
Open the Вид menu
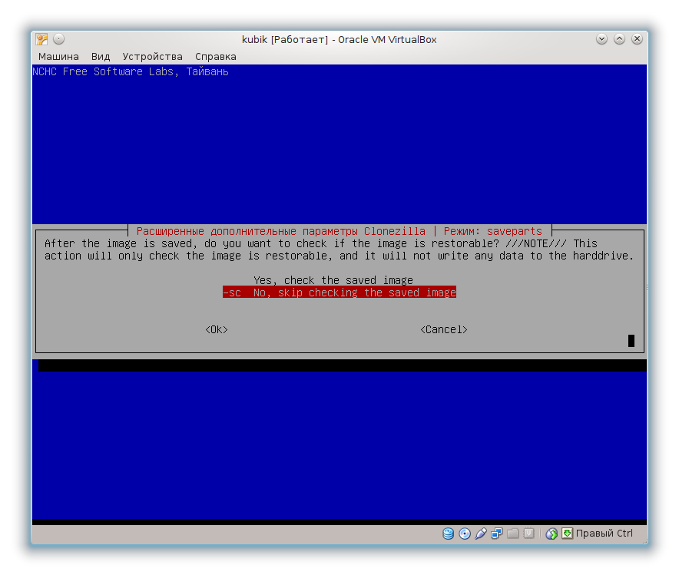pyautogui.click(x=101, y=57)
